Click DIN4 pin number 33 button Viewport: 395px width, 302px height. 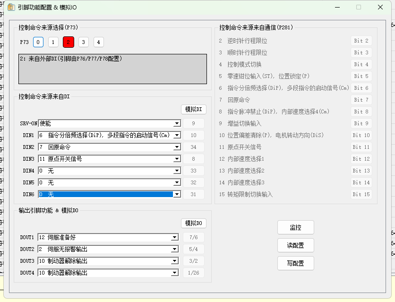[193, 171]
